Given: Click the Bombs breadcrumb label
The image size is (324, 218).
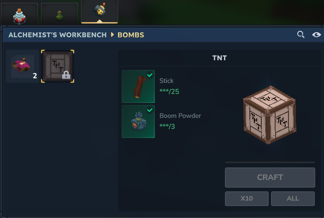Looking at the screenshot, I should (131, 35).
